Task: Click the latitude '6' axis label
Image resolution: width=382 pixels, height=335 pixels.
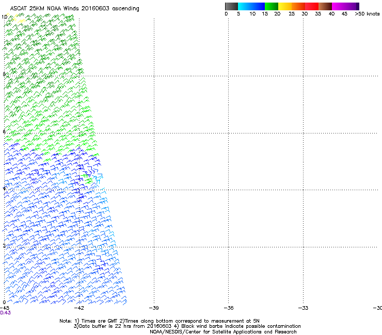Action: tap(4, 131)
